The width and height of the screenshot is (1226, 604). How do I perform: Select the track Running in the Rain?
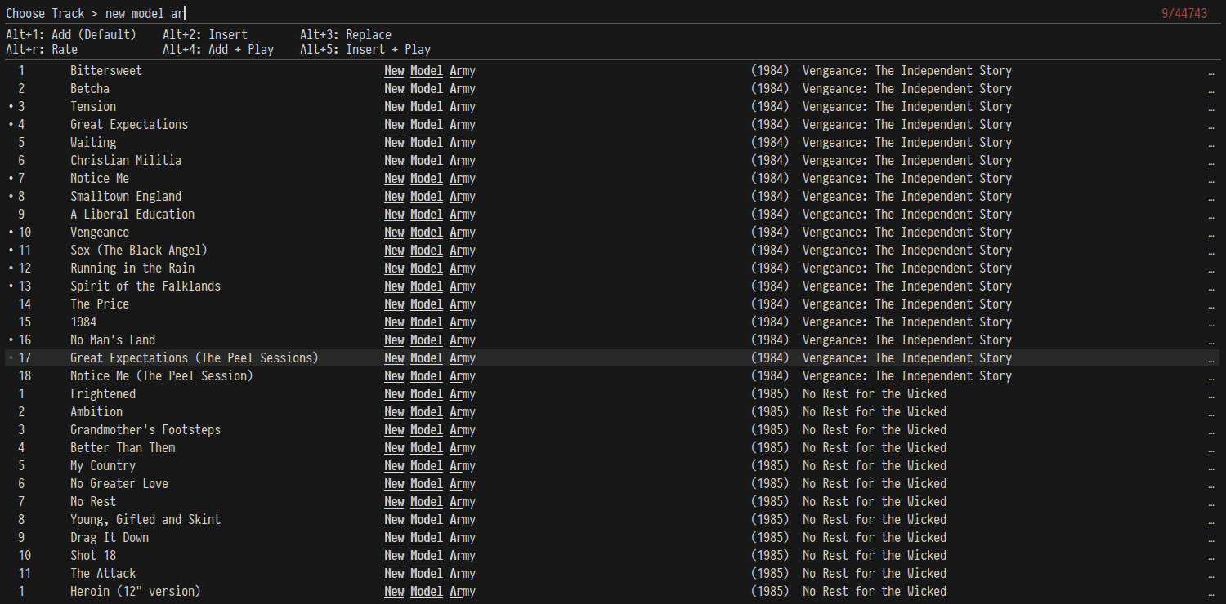(x=613, y=268)
